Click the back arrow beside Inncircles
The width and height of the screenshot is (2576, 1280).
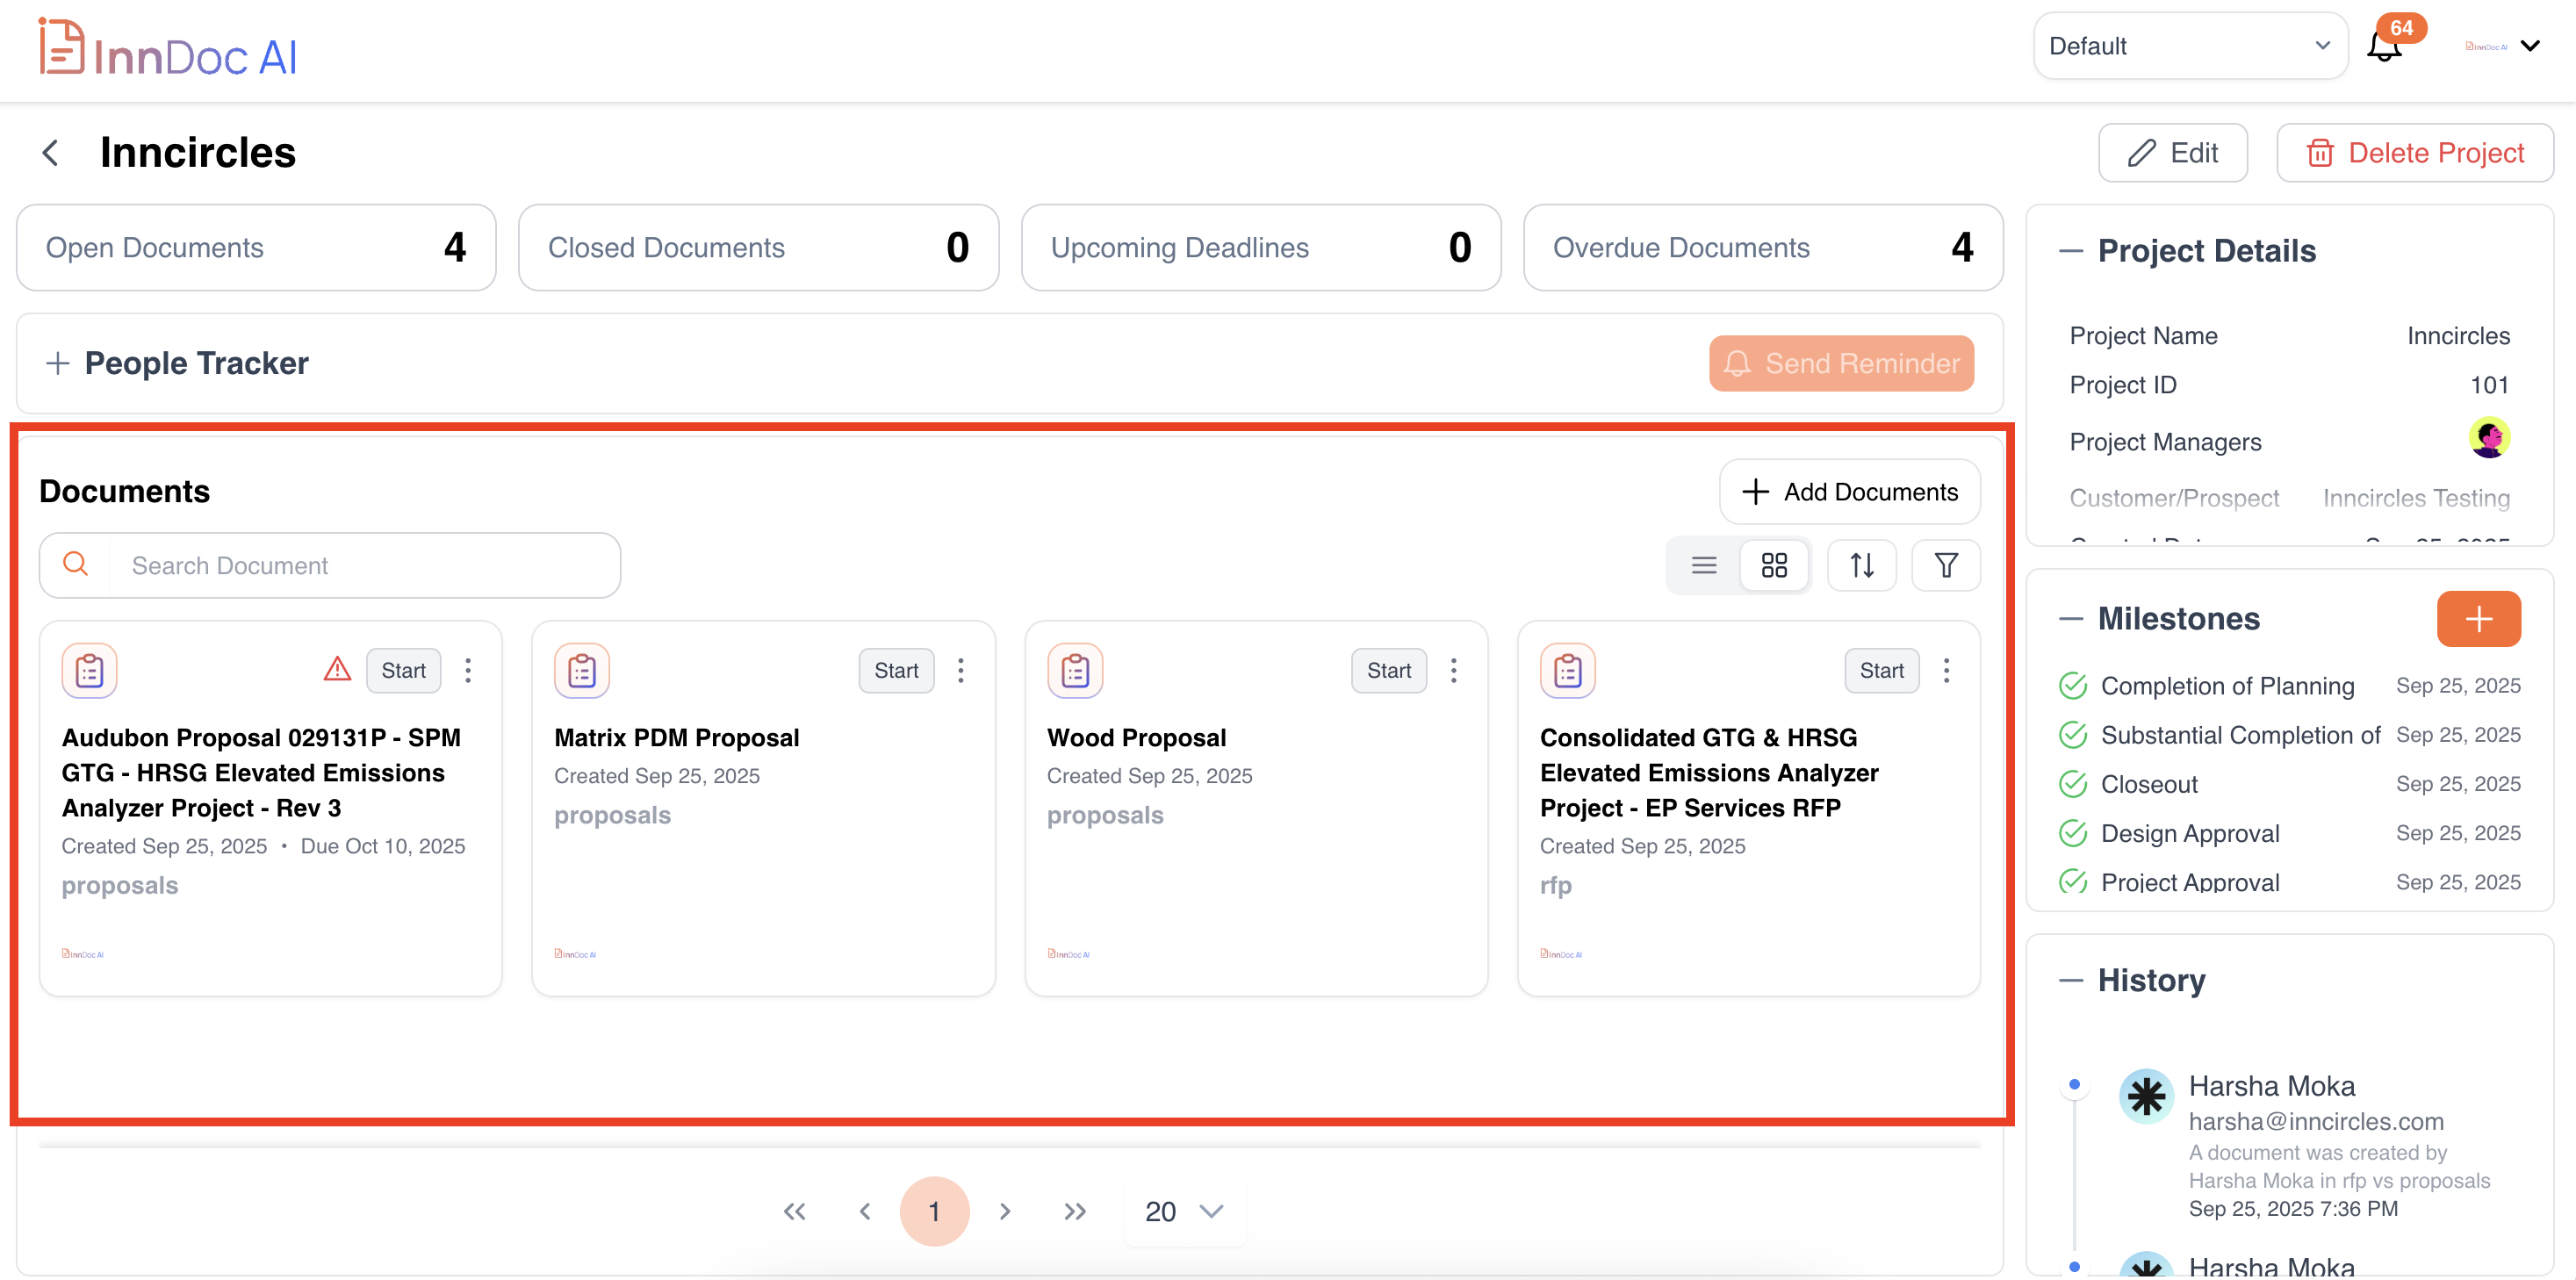(x=51, y=152)
